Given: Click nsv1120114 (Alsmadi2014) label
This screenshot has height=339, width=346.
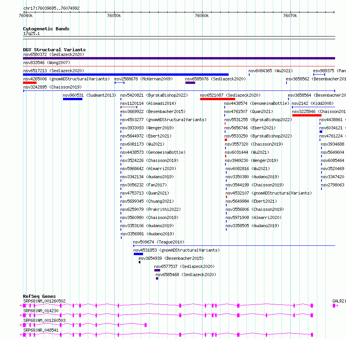Looking at the screenshot, I should tap(148, 103).
